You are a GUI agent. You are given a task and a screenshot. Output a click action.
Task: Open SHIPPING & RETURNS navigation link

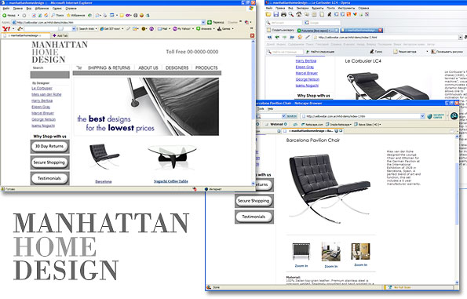click(109, 68)
